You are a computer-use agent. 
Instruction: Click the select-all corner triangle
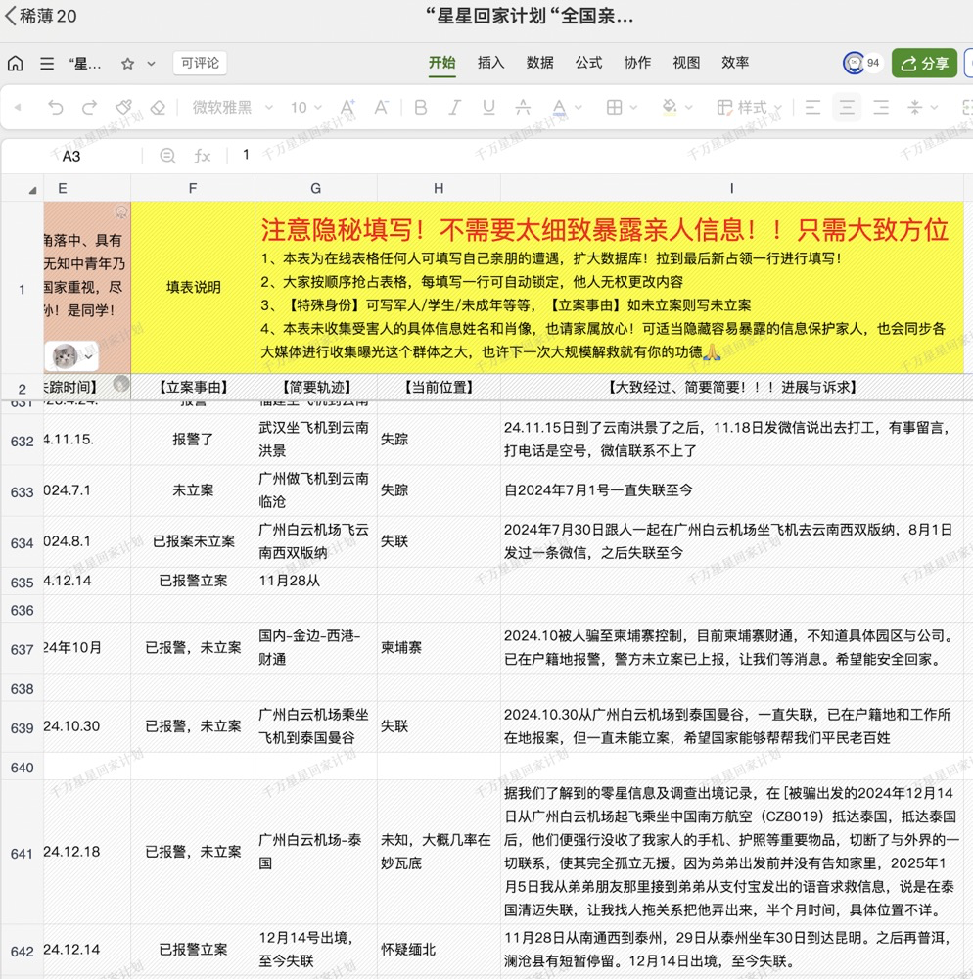(32, 191)
